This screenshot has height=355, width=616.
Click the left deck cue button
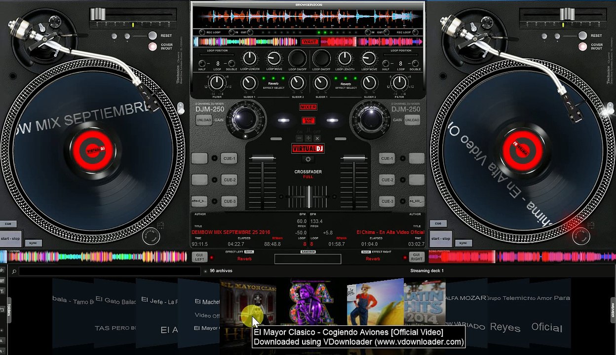(8, 224)
